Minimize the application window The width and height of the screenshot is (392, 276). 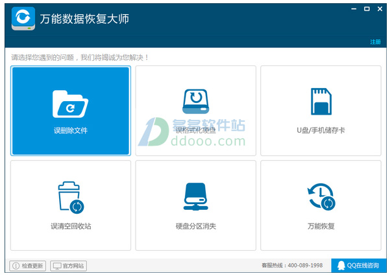click(x=354, y=9)
